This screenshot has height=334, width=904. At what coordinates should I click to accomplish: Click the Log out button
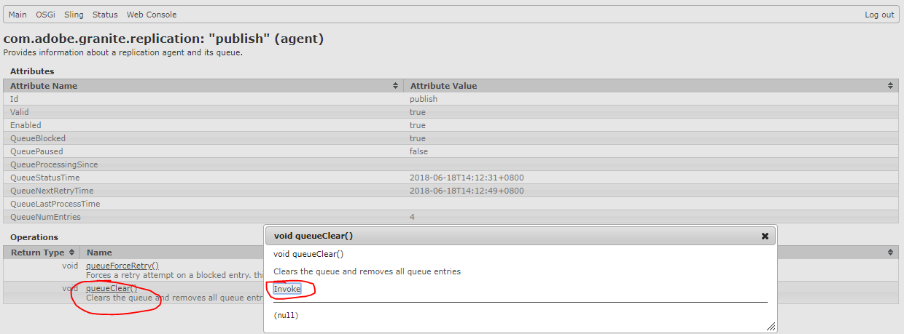(879, 15)
